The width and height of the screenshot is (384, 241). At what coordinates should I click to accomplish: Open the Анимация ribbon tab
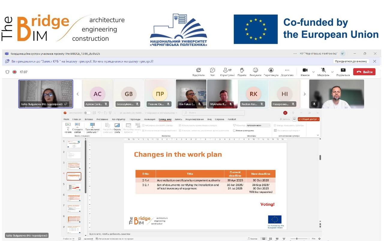click(x=150, y=119)
